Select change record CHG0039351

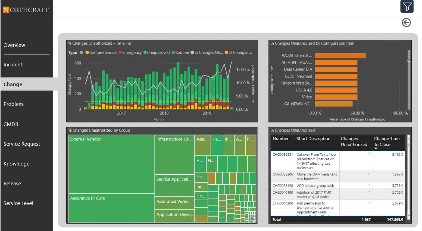(283, 155)
